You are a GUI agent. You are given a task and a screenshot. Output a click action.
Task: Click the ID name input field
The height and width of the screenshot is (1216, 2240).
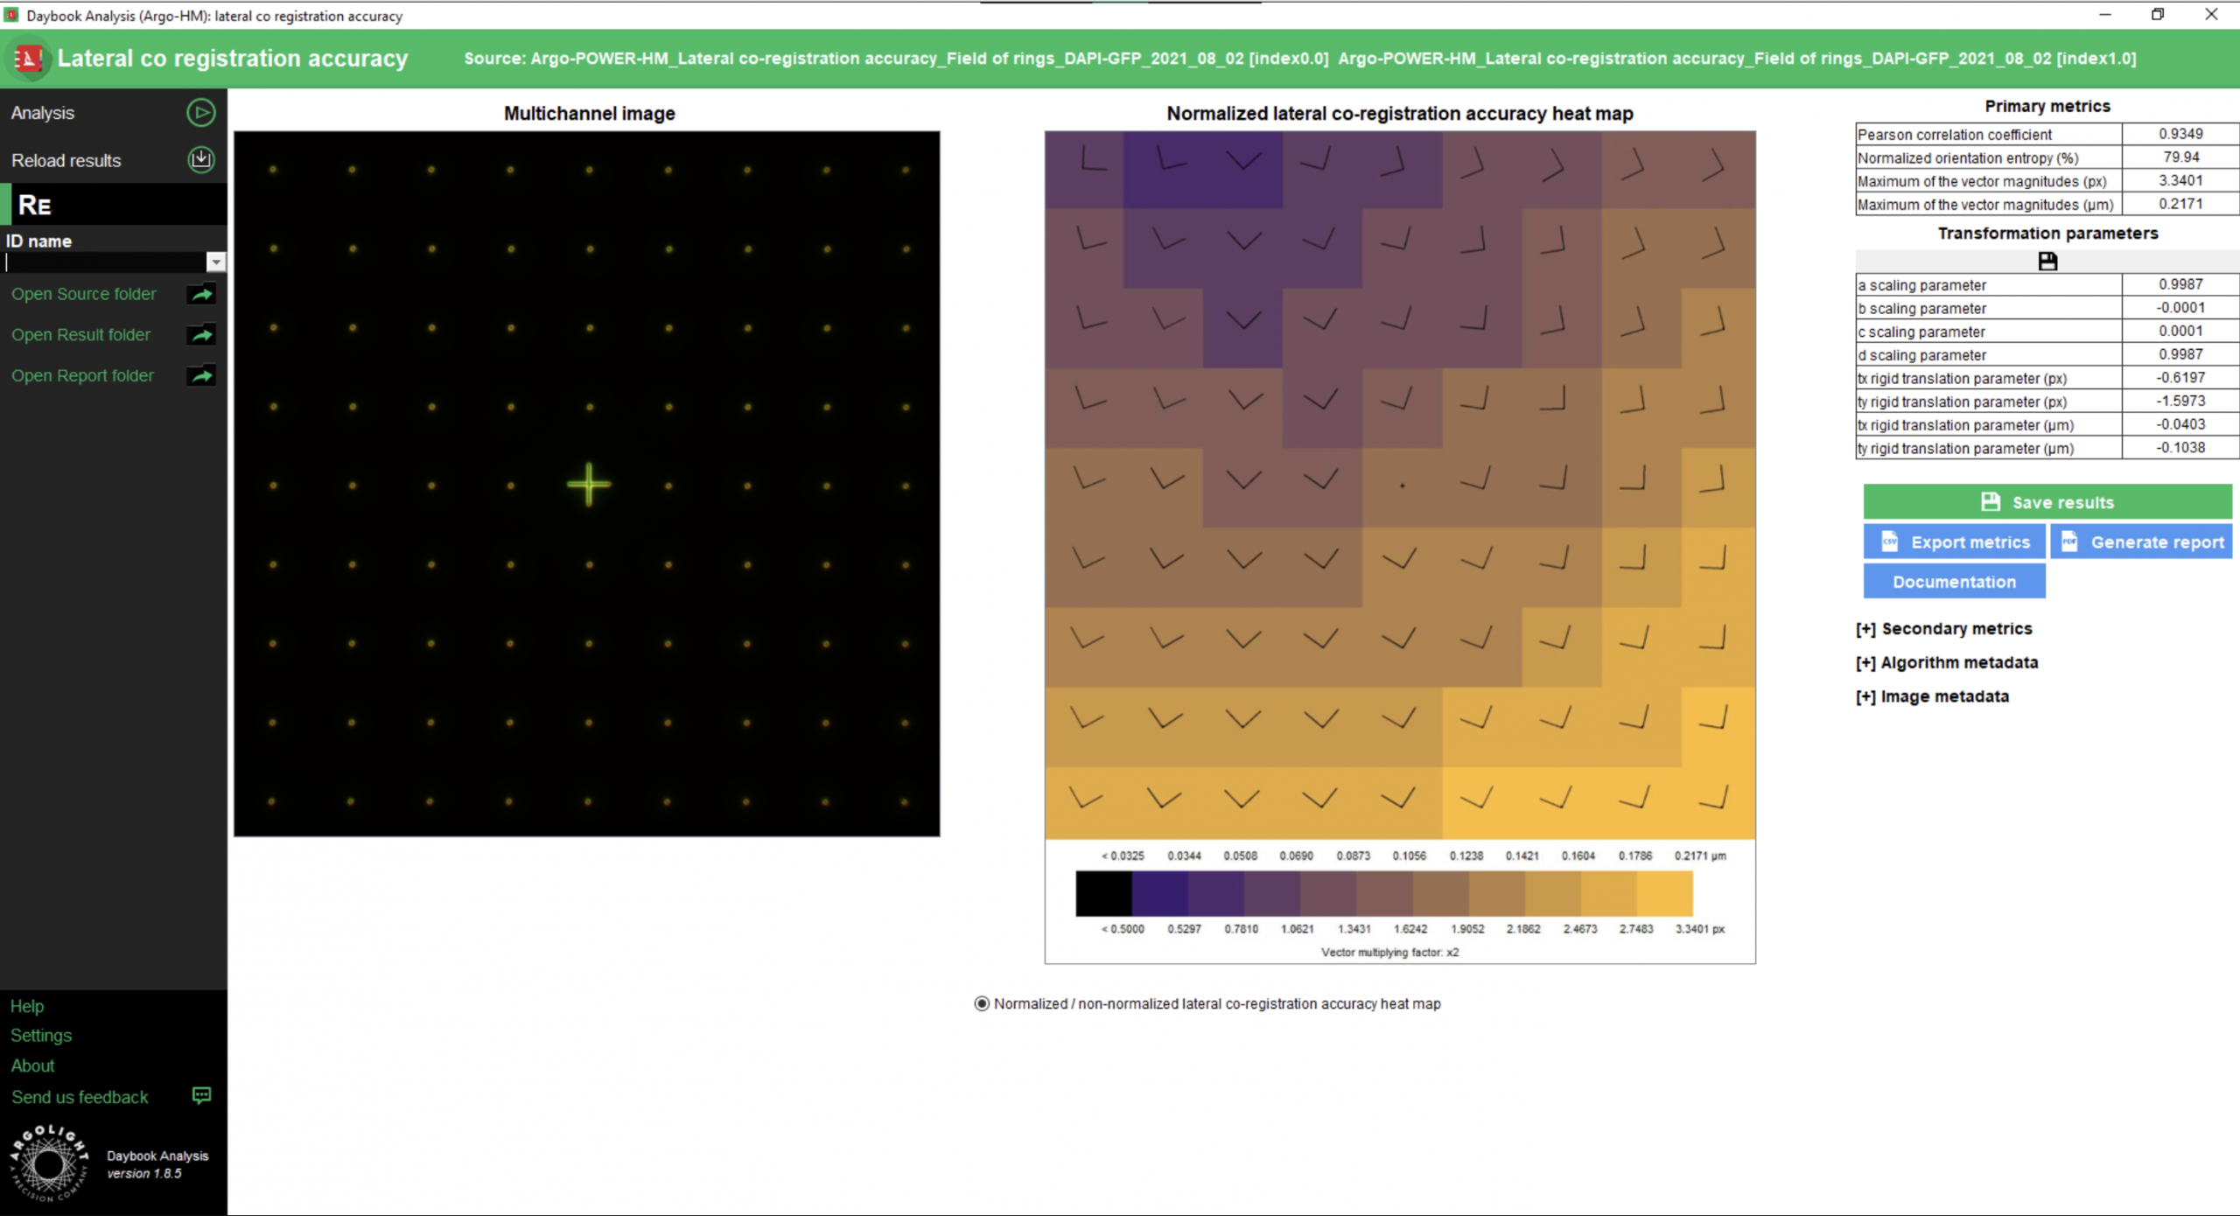coord(105,262)
